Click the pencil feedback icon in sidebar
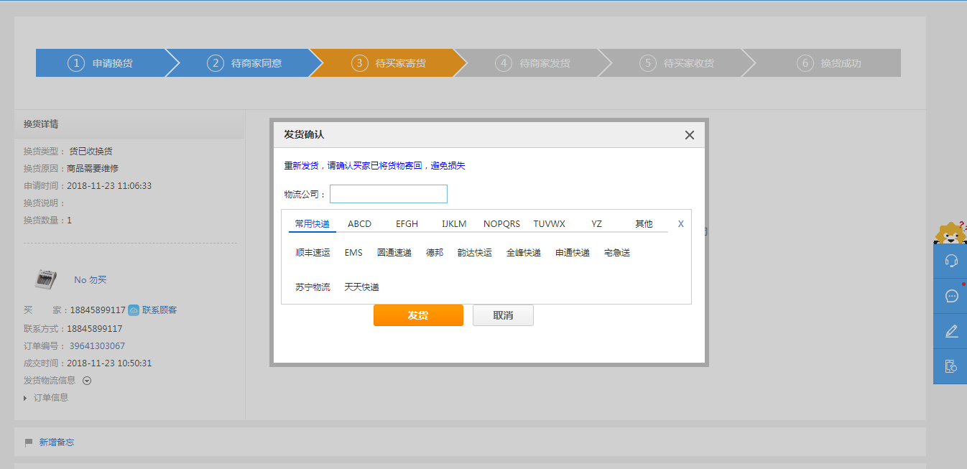Viewport: 967px width, 469px height. point(951,331)
